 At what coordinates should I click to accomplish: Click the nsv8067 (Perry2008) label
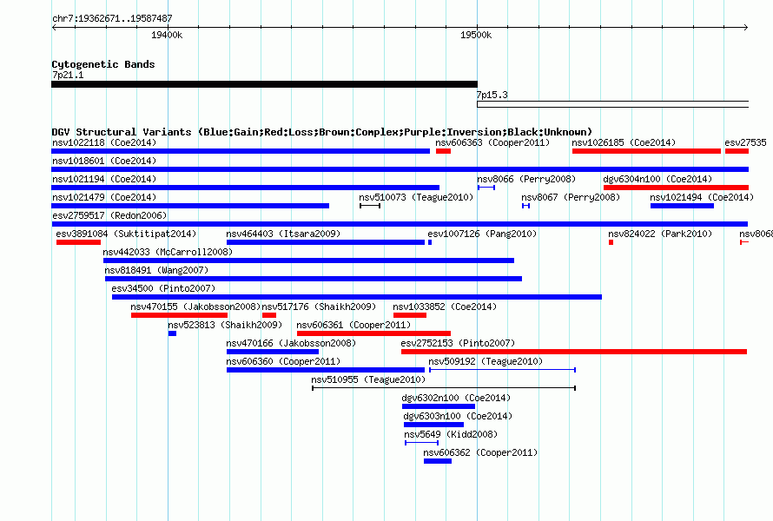(571, 197)
